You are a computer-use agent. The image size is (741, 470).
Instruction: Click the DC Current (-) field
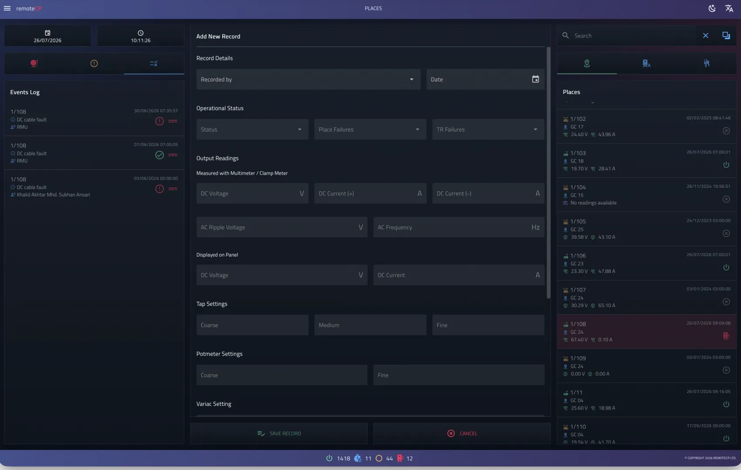click(x=488, y=193)
